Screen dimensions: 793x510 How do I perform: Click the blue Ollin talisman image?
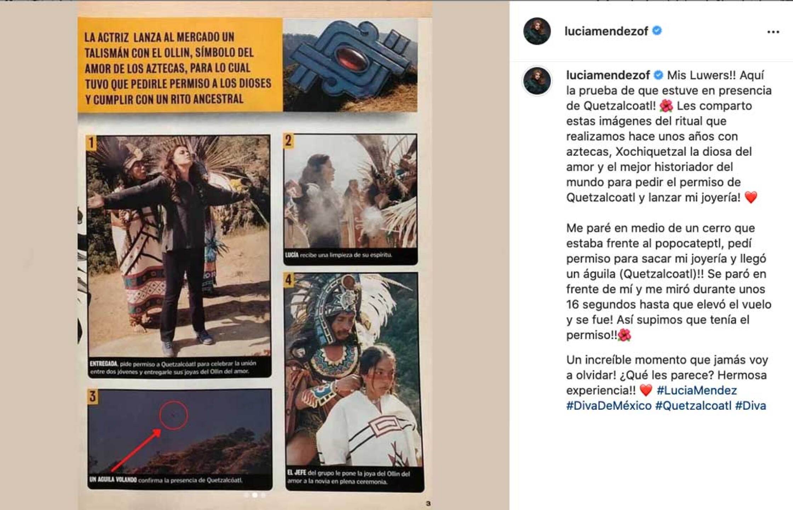(350, 65)
